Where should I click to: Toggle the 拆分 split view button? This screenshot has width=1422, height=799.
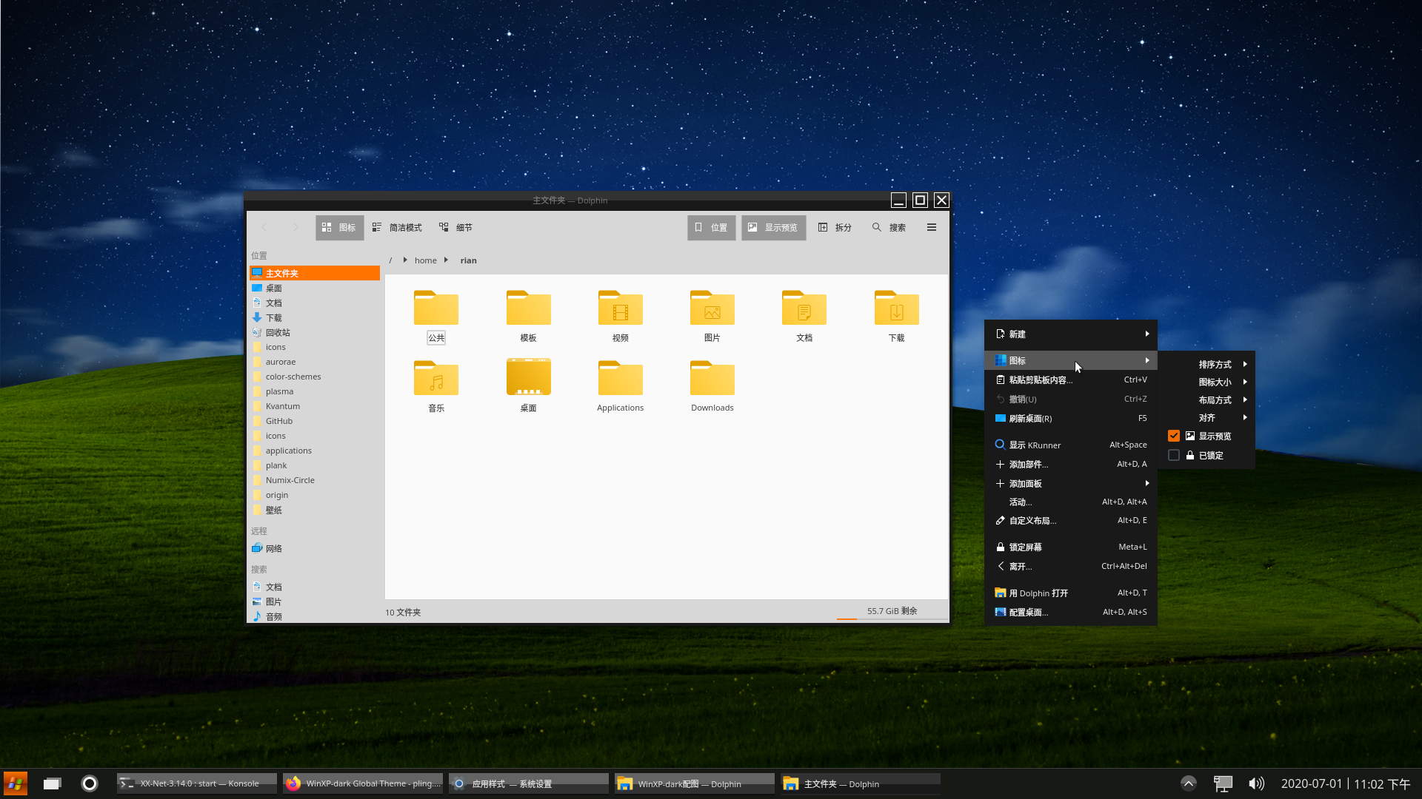[835, 227]
